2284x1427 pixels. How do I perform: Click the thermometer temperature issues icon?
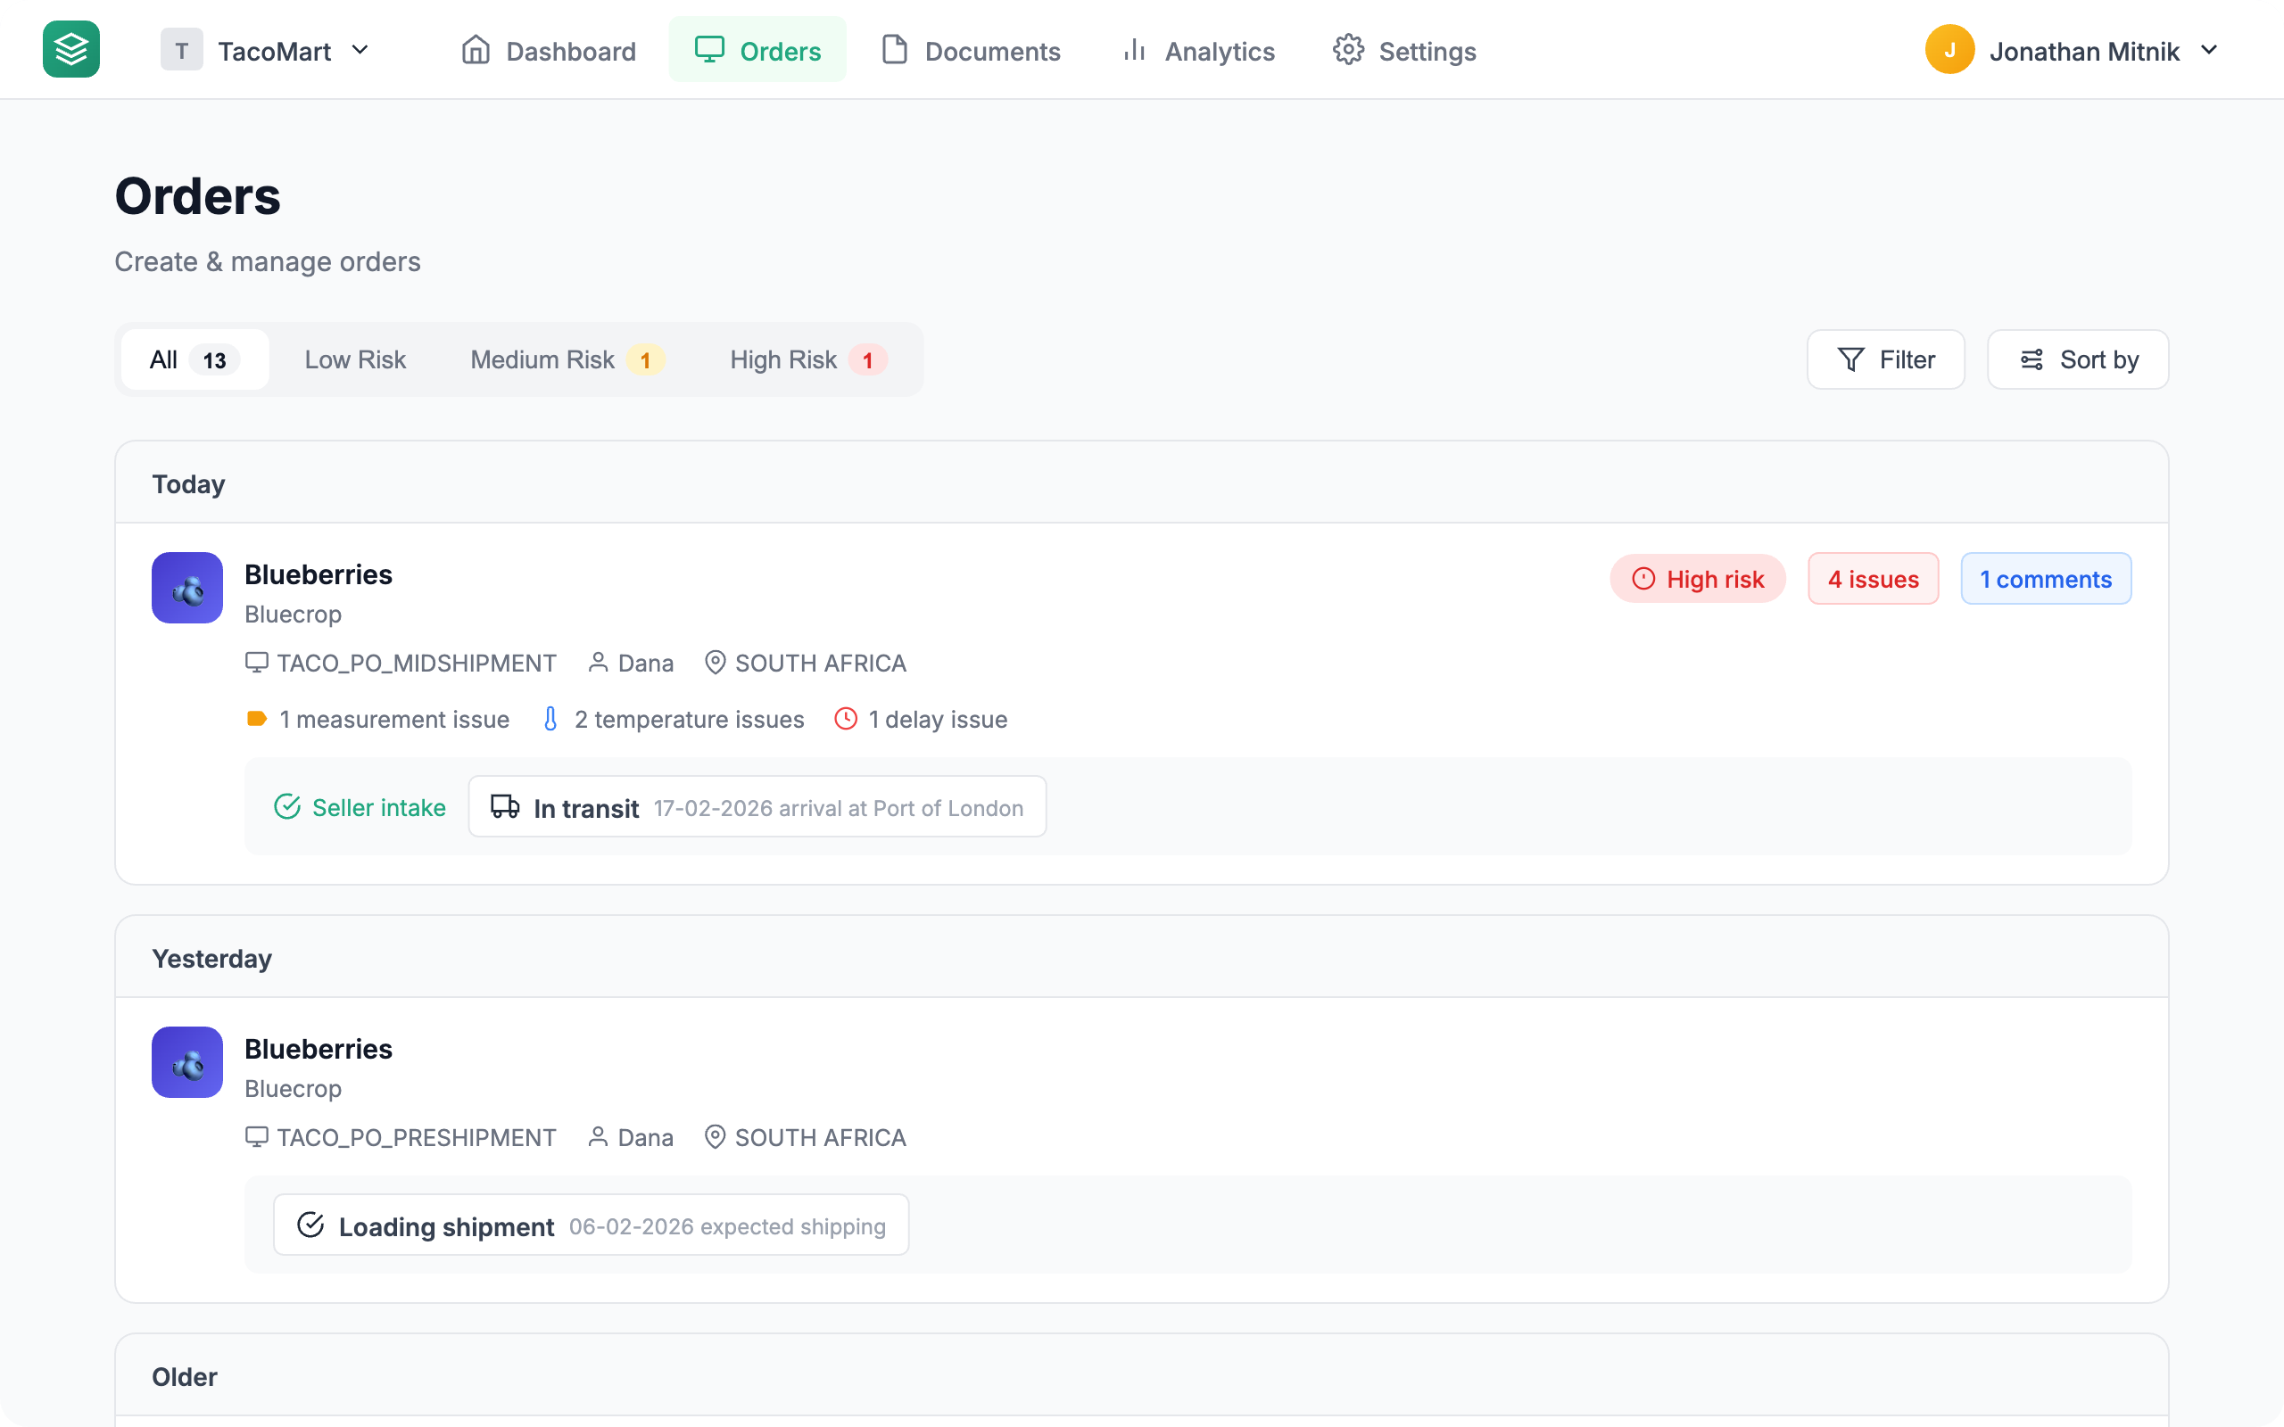(x=550, y=719)
